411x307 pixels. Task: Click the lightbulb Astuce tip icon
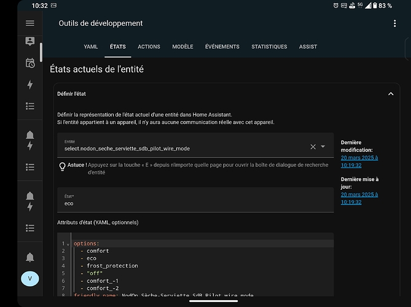[x=63, y=166]
